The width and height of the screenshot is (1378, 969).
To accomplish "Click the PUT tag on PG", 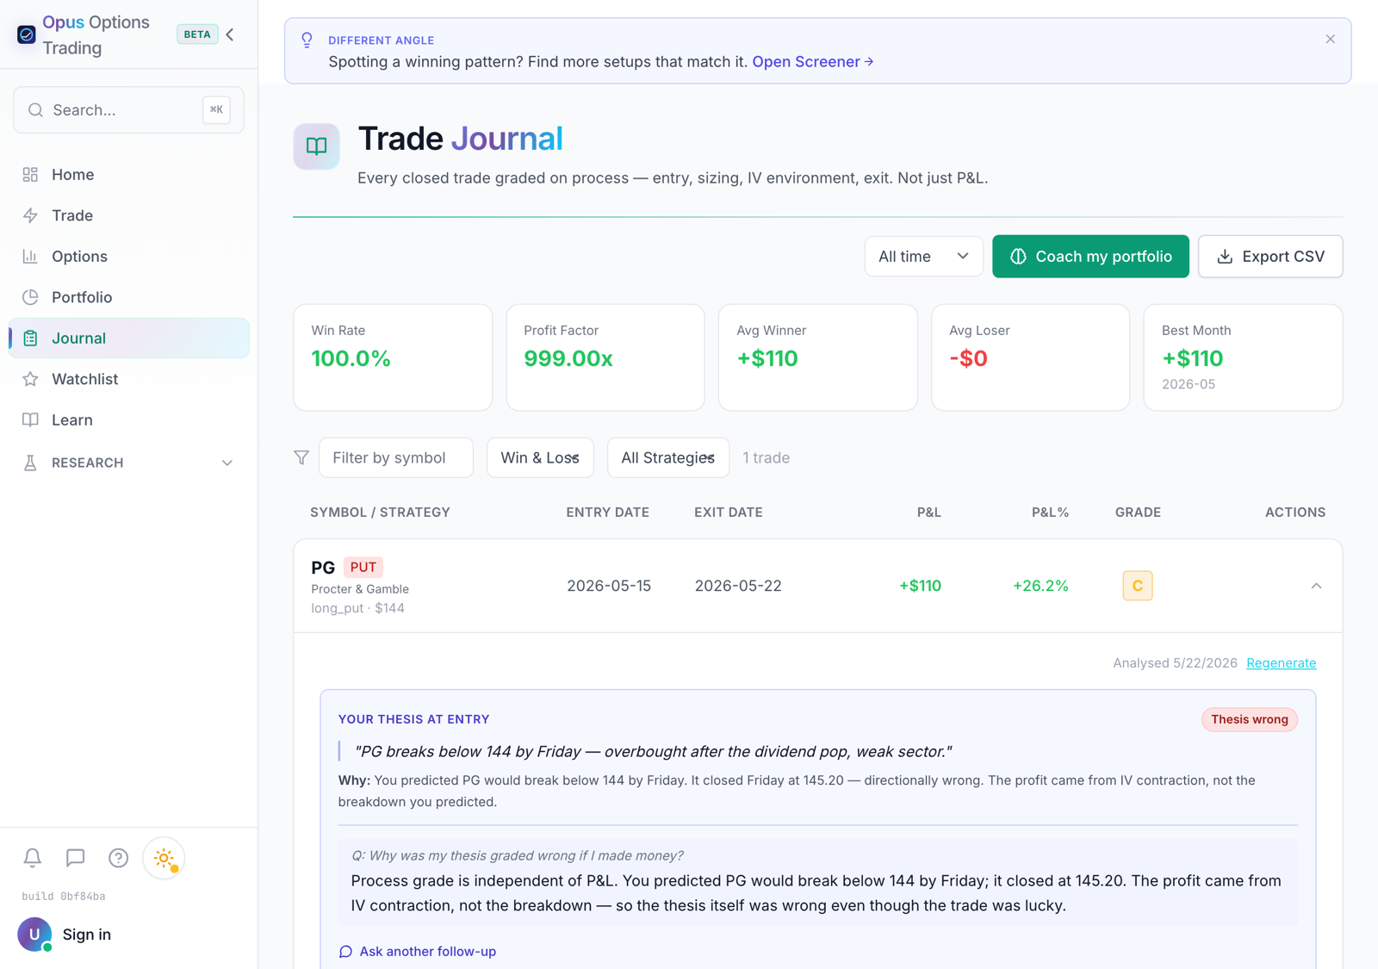I will (363, 568).
